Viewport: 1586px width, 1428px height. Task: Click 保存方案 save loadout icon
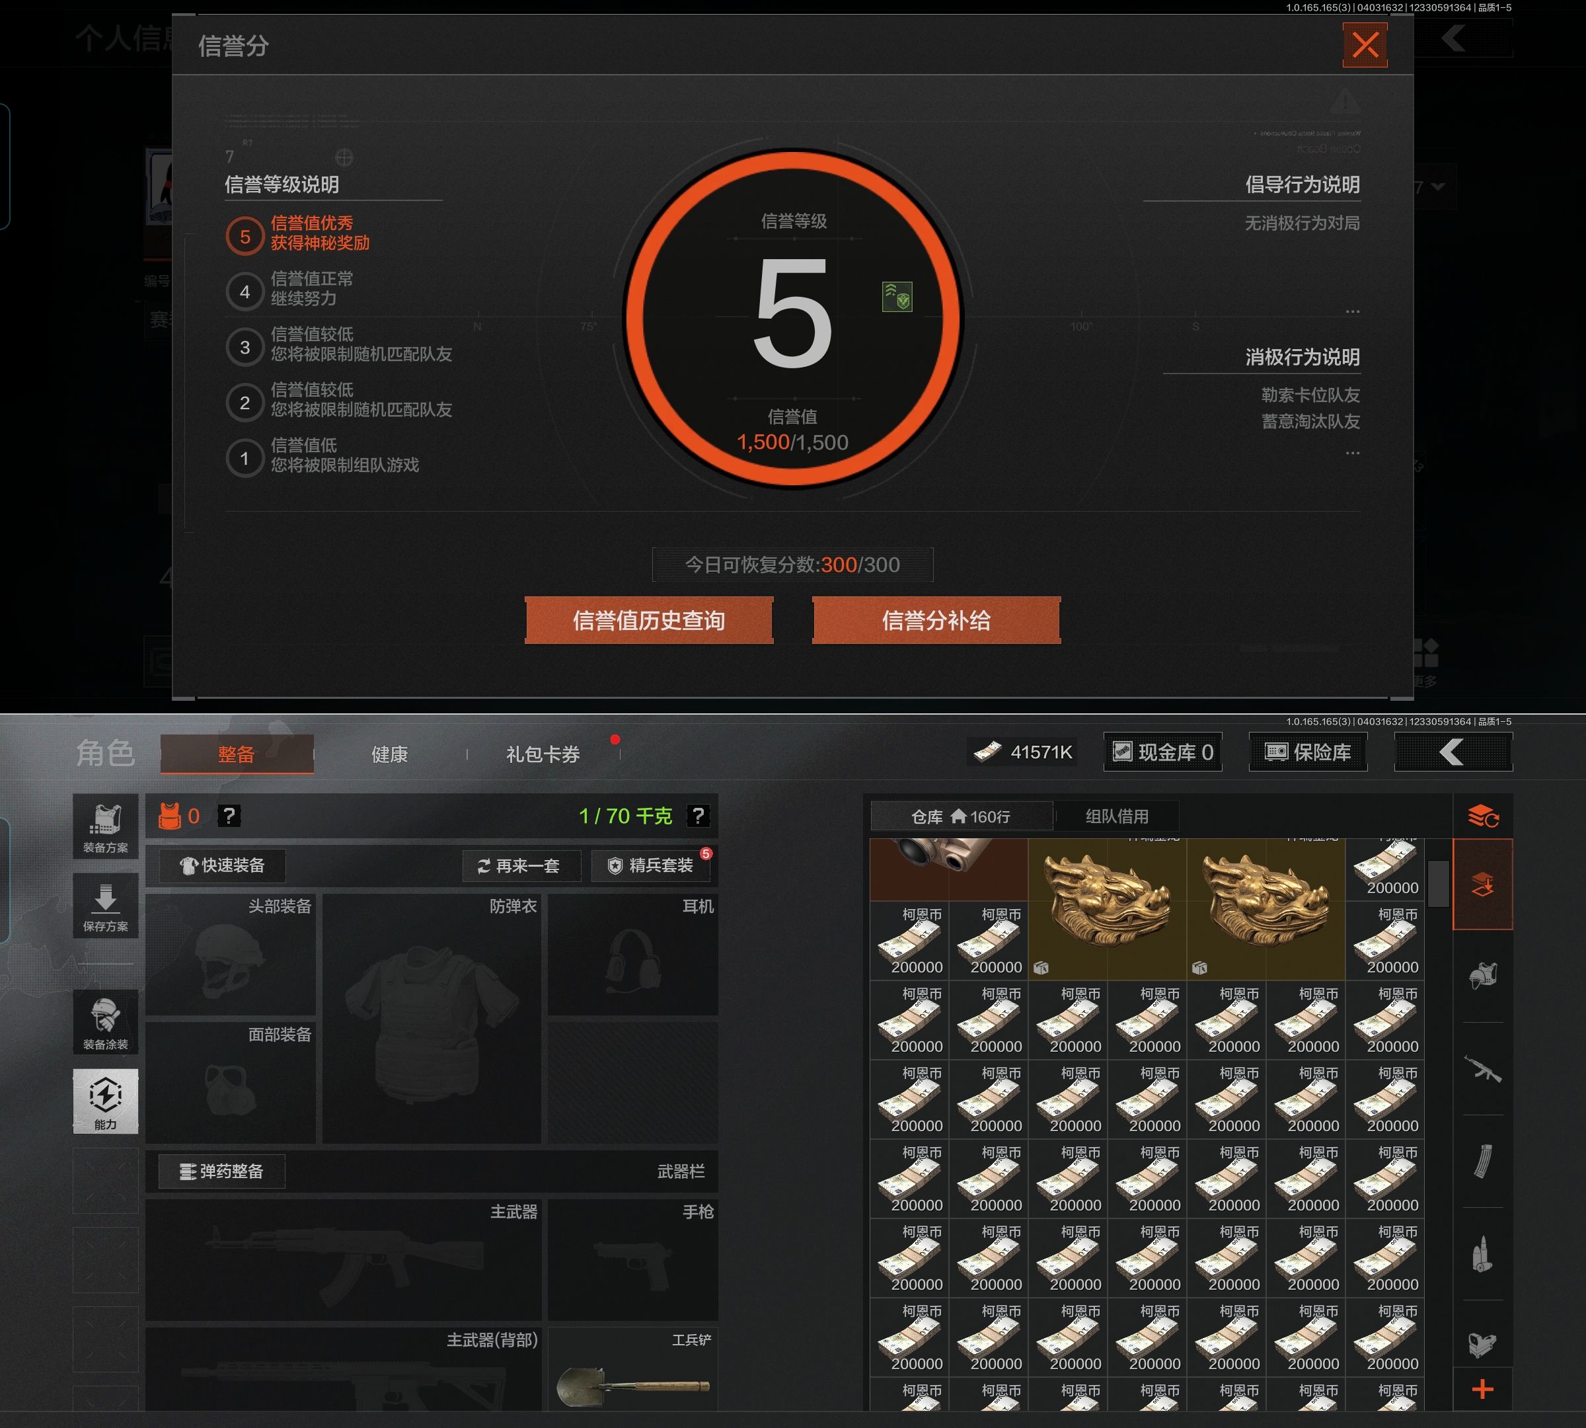[x=105, y=906]
